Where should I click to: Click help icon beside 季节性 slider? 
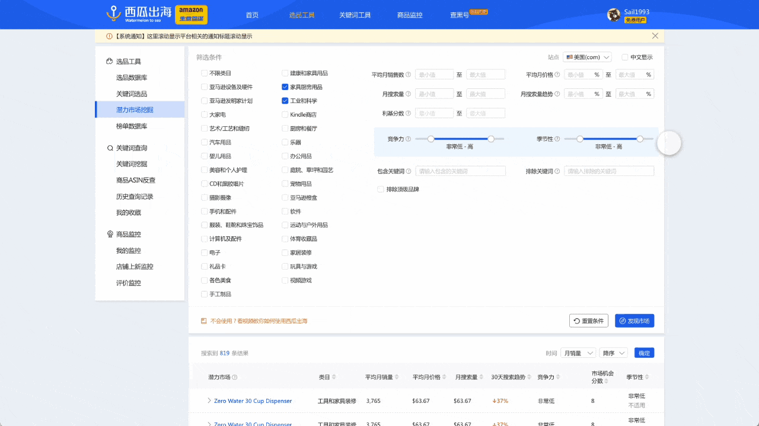click(557, 139)
